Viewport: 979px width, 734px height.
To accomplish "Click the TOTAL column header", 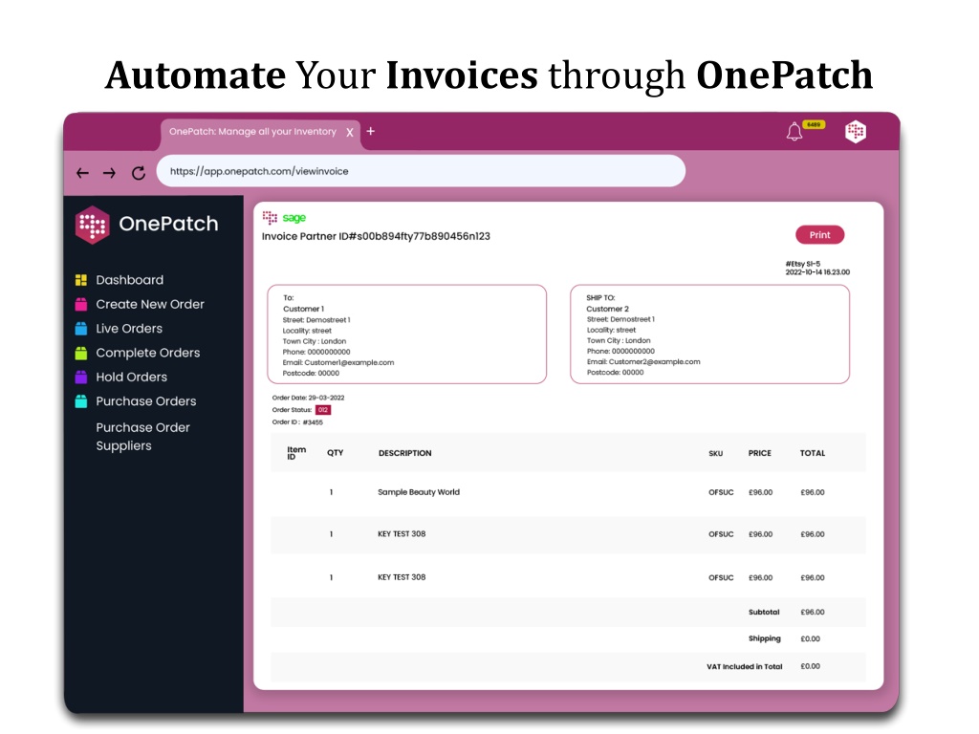I will 813,453.
